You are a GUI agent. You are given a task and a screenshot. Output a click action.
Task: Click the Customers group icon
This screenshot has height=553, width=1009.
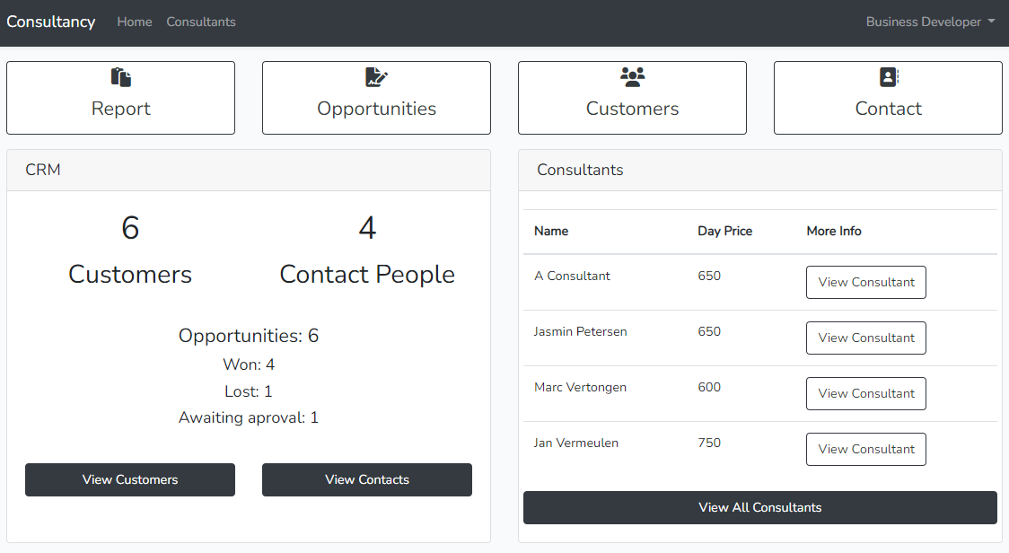click(x=632, y=77)
